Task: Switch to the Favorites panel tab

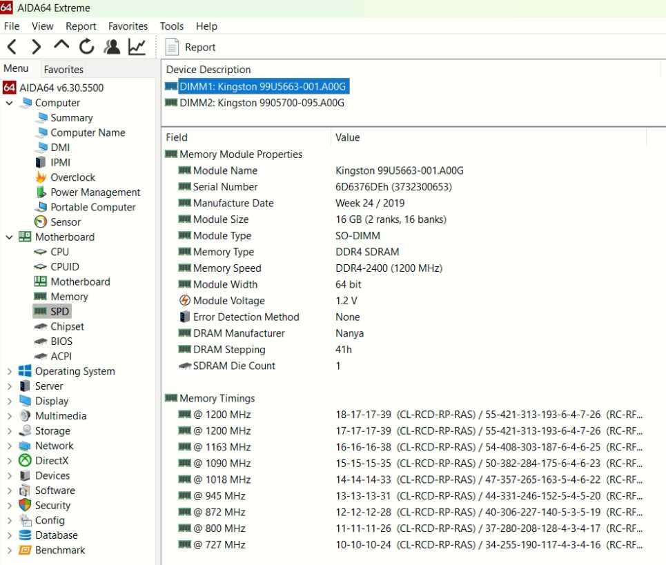Action: tap(63, 69)
